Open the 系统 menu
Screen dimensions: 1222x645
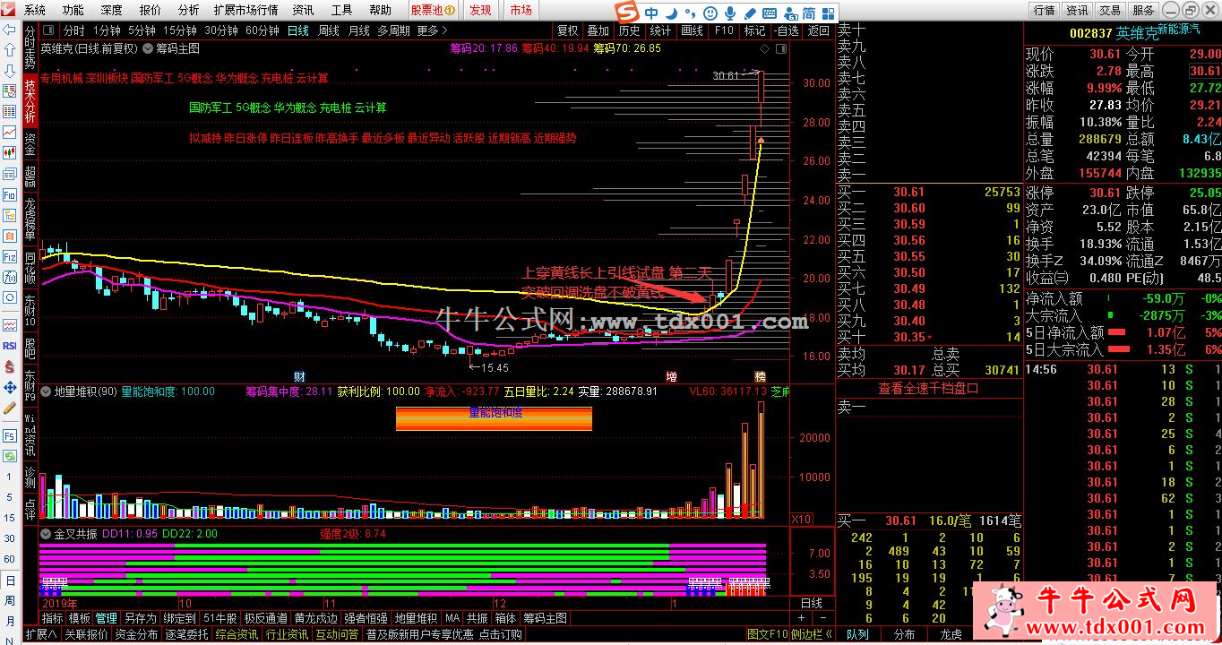35,10
